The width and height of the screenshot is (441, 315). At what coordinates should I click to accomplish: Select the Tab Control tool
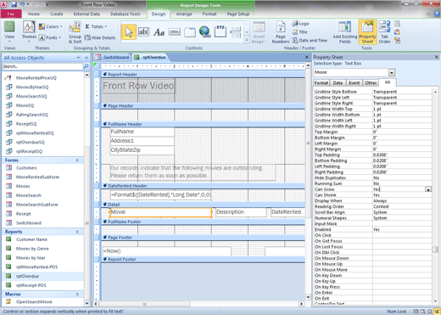point(190,32)
